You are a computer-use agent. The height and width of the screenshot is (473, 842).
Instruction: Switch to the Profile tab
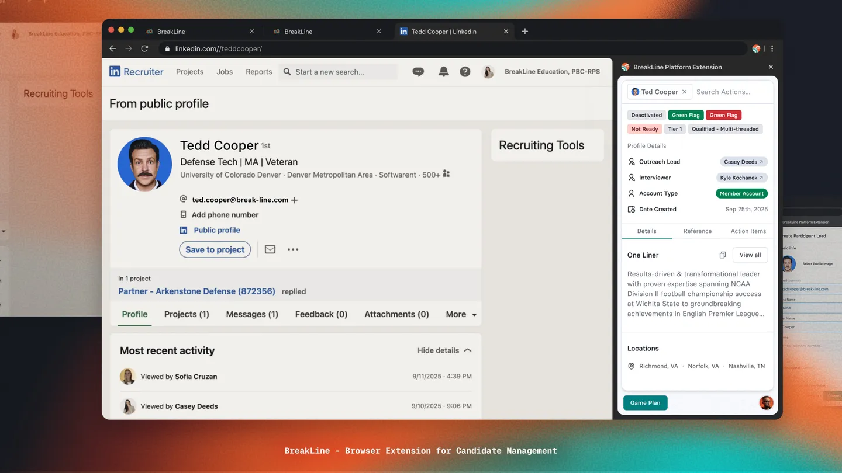click(134, 314)
